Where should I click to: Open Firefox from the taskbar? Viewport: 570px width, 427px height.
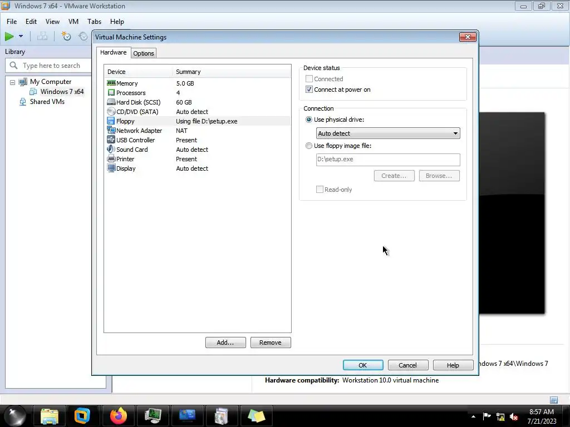point(119,416)
